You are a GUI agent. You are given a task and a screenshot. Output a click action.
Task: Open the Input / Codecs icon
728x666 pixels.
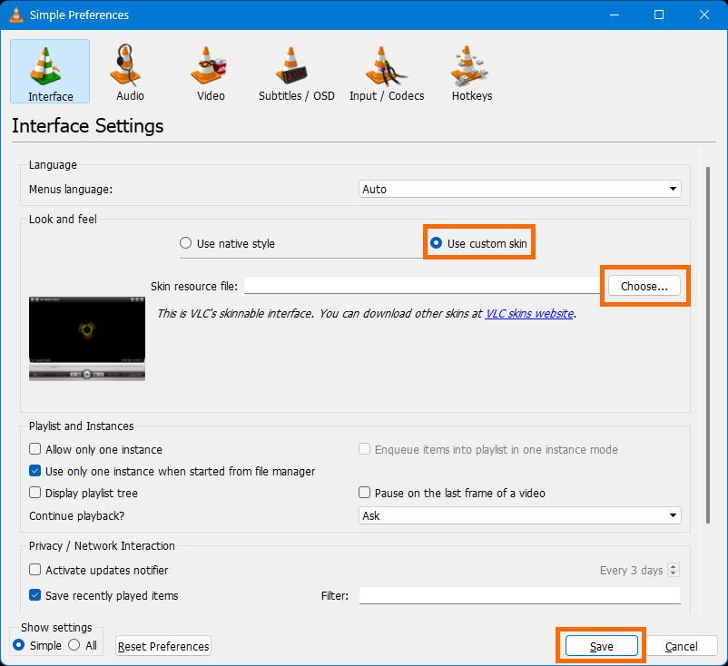[386, 66]
